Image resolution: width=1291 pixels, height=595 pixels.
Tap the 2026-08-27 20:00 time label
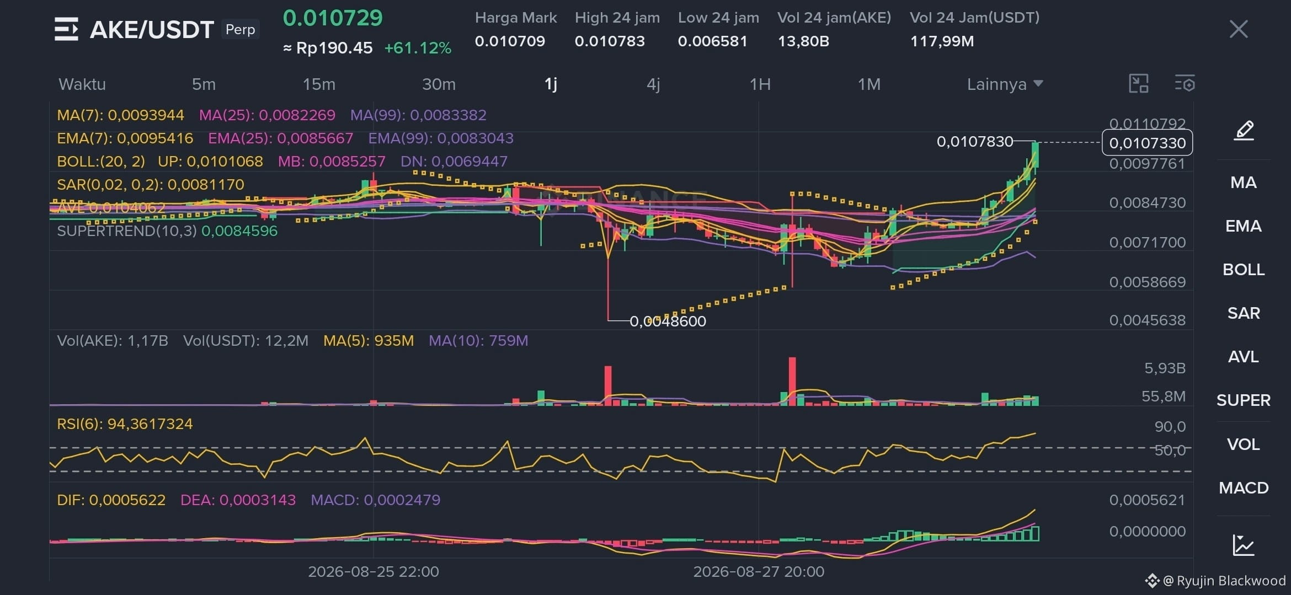pos(759,572)
